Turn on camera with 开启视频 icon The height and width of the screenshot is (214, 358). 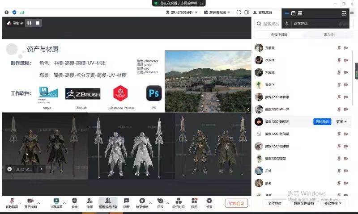(x=30, y=201)
